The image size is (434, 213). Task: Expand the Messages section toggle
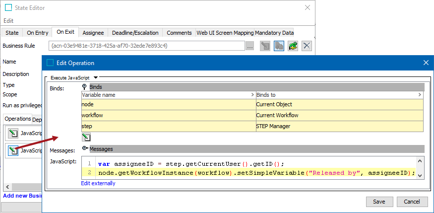tap(85, 148)
